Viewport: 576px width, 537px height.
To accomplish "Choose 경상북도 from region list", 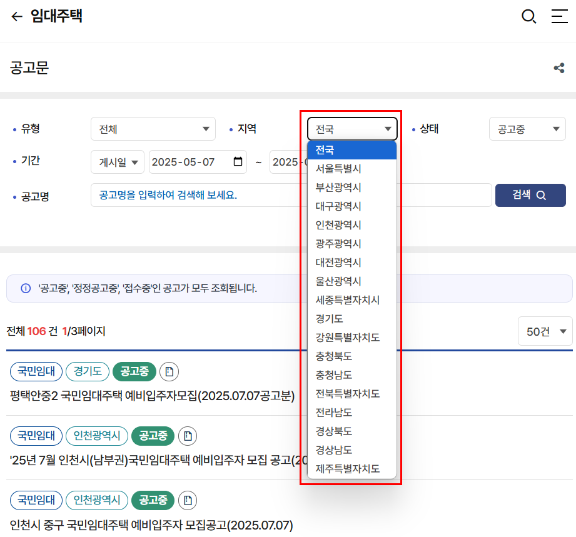I will point(352,431).
